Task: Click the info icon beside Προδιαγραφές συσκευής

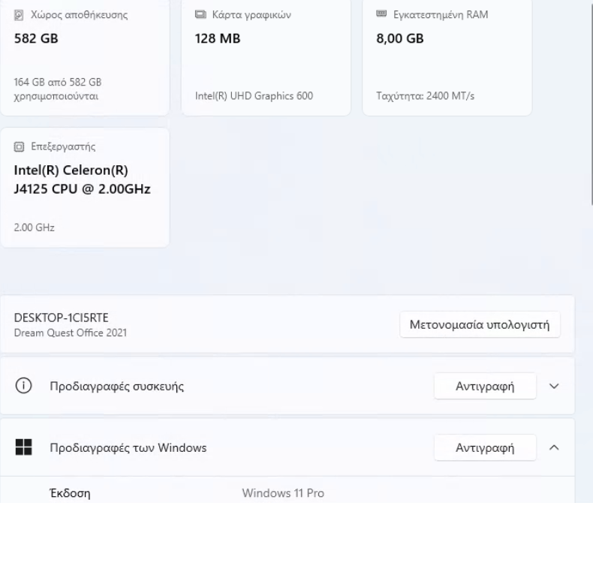Action: point(24,387)
